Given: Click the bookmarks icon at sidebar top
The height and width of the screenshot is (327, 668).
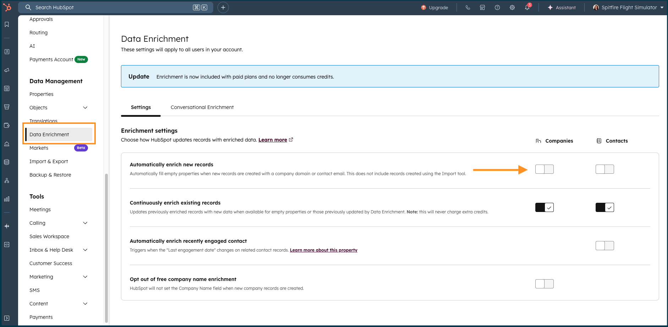Looking at the screenshot, I should point(6,24).
